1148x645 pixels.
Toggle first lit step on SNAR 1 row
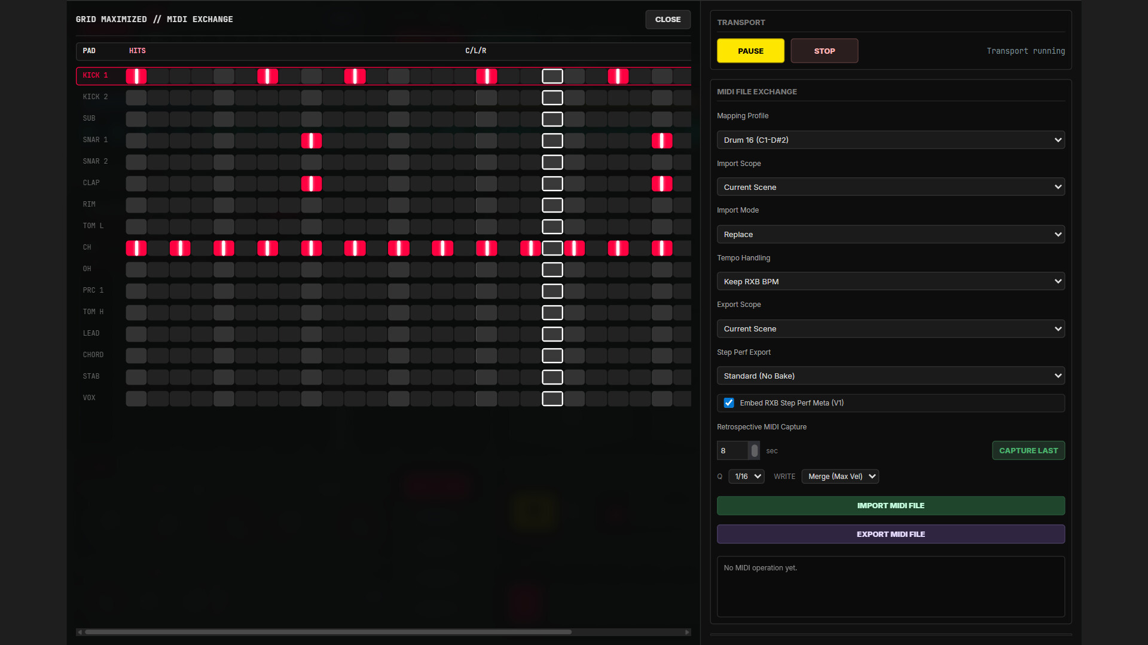(x=311, y=140)
